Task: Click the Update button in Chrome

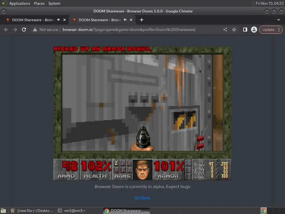Action: (269, 30)
